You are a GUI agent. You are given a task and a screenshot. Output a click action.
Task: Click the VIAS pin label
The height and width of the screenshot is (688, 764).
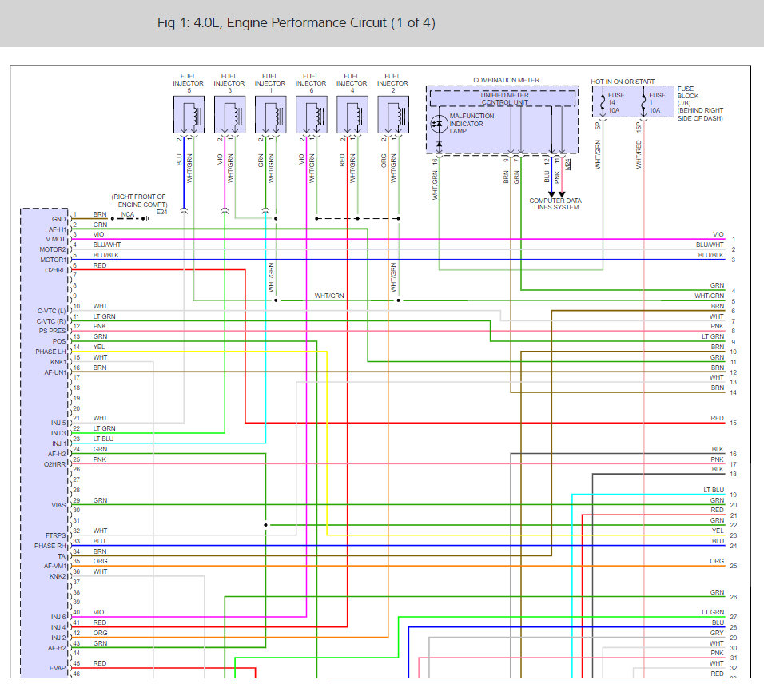pyautogui.click(x=58, y=505)
